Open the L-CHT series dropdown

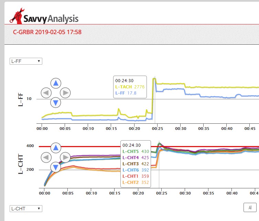(26, 209)
